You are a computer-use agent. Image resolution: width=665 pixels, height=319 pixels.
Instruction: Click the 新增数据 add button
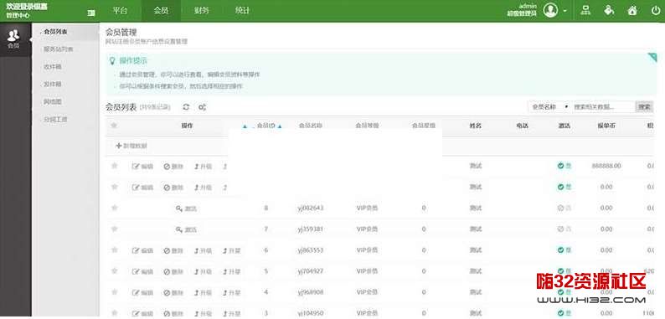coord(131,146)
